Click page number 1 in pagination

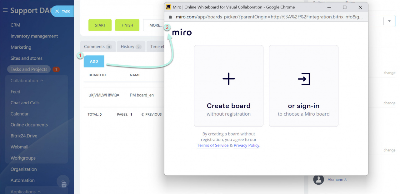coord(131,115)
